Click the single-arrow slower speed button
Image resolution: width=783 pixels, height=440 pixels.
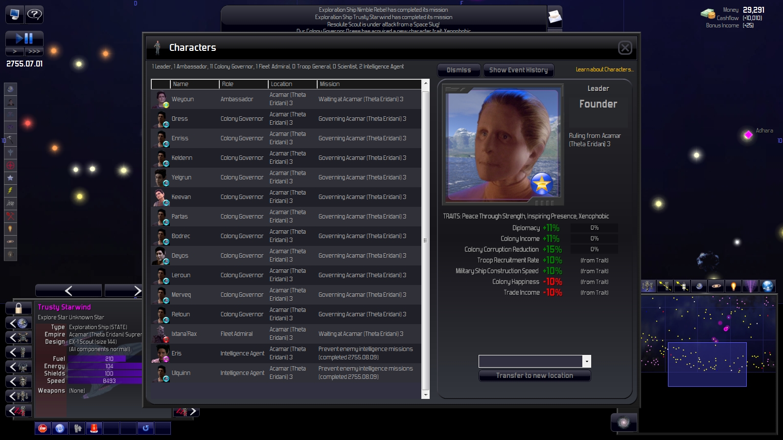(15, 51)
